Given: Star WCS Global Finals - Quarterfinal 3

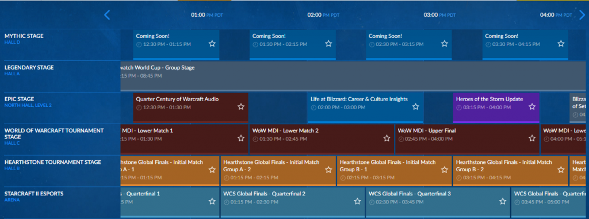Looking at the screenshot, I should pyautogui.click(x=503, y=201).
